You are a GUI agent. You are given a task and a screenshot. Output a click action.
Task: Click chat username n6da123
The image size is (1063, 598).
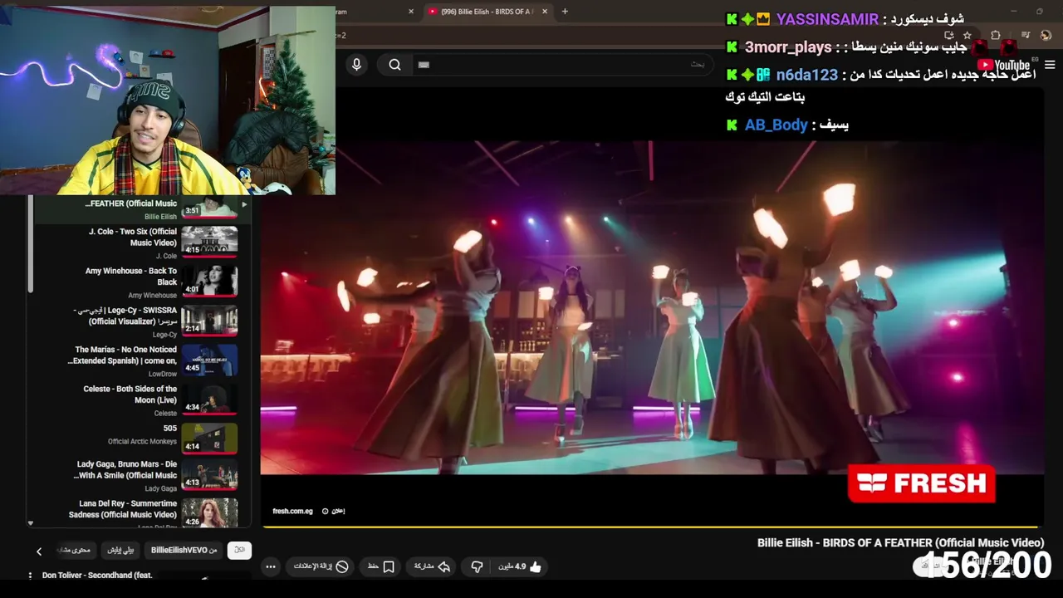[x=807, y=75]
